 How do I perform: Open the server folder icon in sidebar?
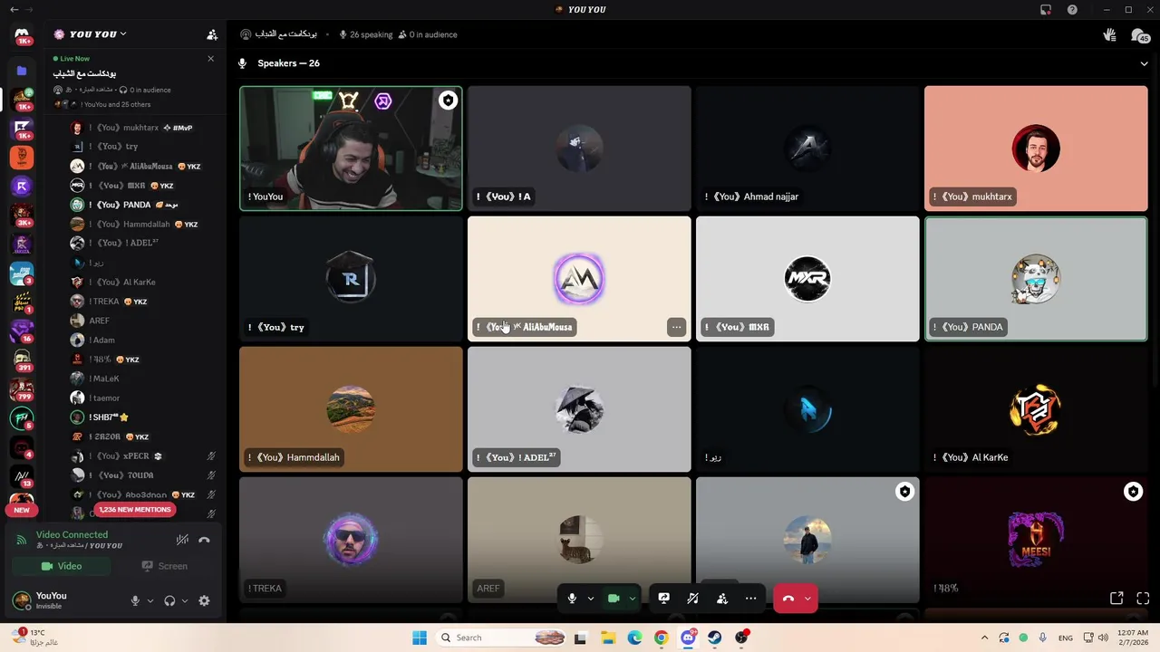(x=22, y=71)
